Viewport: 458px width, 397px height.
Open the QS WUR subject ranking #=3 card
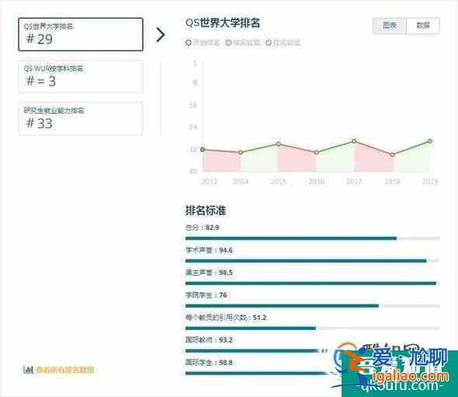(x=81, y=77)
